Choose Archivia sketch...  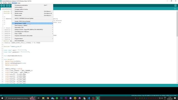coord(33,7)
